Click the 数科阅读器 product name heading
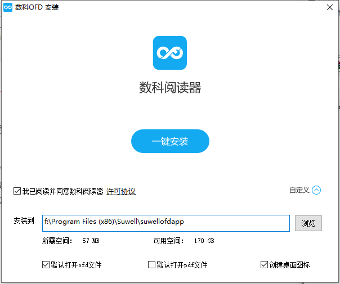 click(x=170, y=88)
